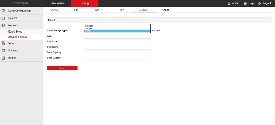Click the Camera picture icon in sidebar
The image size is (275, 125).
coord(3,51)
